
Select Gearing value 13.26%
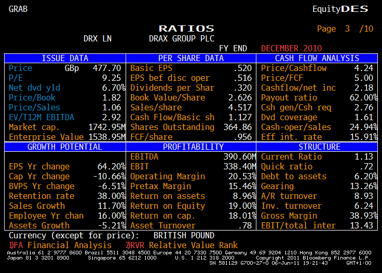[363, 186]
